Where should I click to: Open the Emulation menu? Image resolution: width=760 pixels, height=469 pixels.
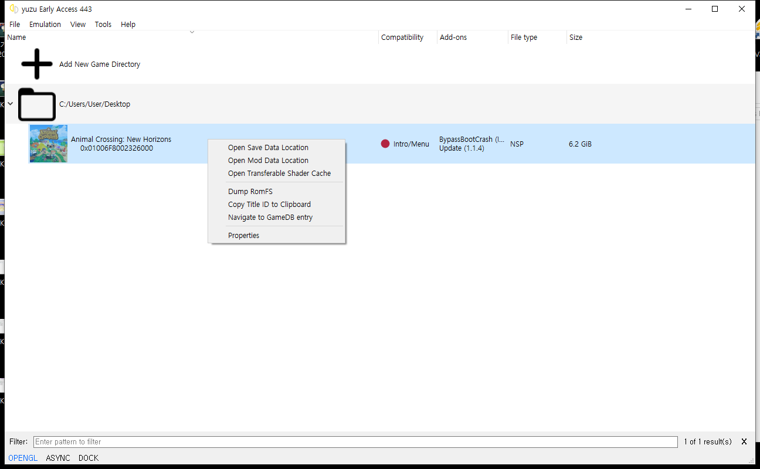(x=45, y=24)
